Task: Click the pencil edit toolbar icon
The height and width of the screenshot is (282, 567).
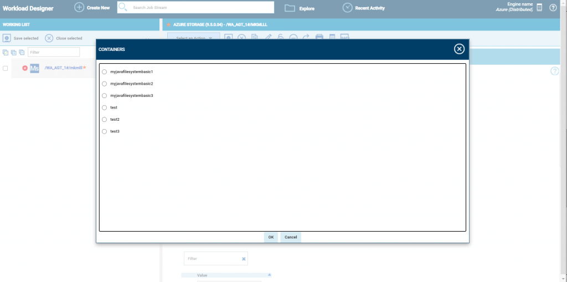Action: (267, 37)
